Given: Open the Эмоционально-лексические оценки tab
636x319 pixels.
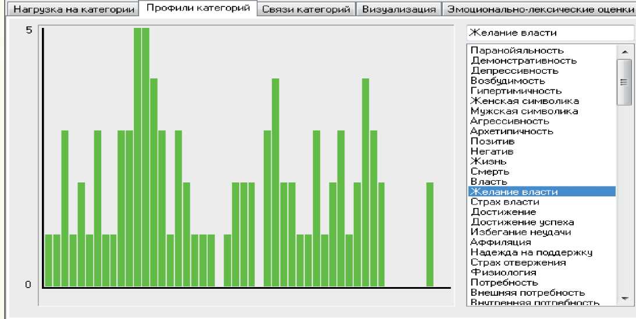Looking at the screenshot, I should pos(539,9).
